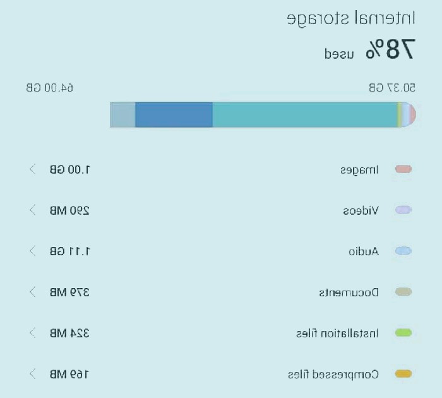442x398 pixels.
Task: Expand the Audio row chevron arrow
Action: tap(32, 251)
